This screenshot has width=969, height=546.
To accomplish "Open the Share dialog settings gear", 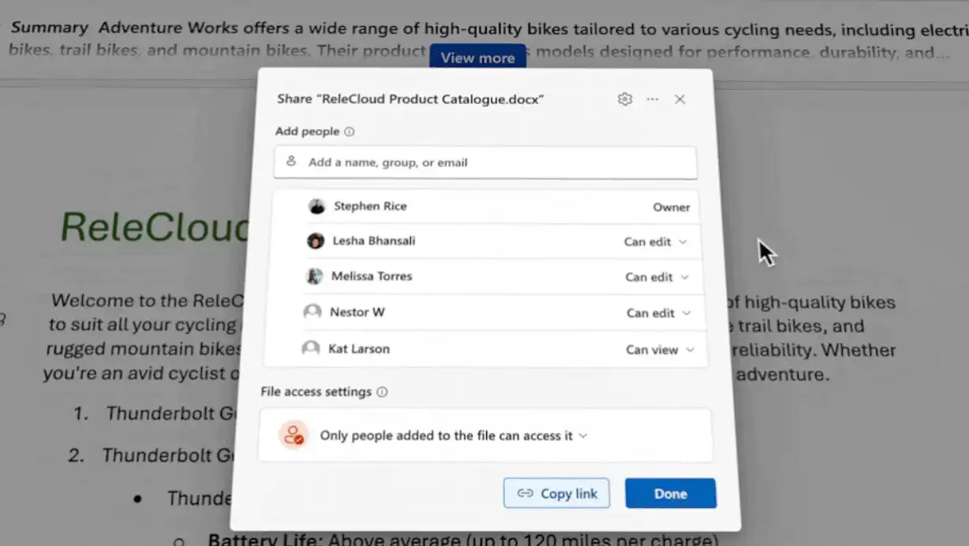I will click(625, 99).
